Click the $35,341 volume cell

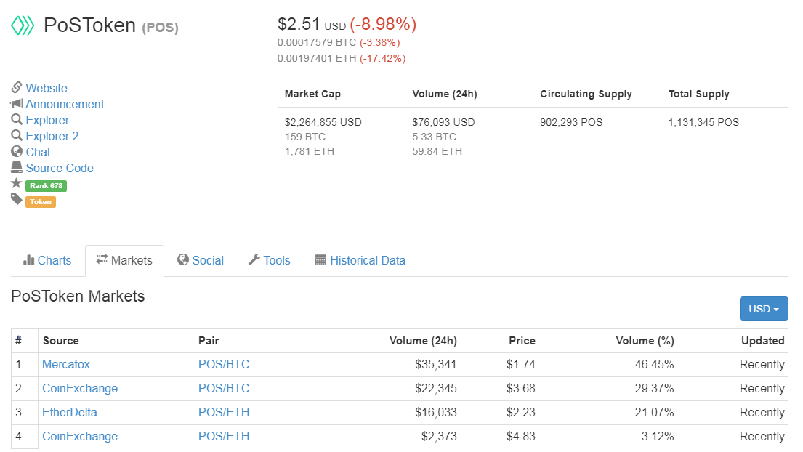pyautogui.click(x=436, y=365)
